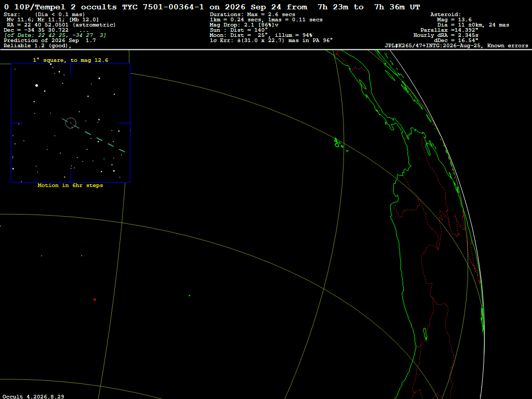Click the green 'of Date' coordinates line
This screenshot has height=399, width=532.
click(x=55, y=35)
